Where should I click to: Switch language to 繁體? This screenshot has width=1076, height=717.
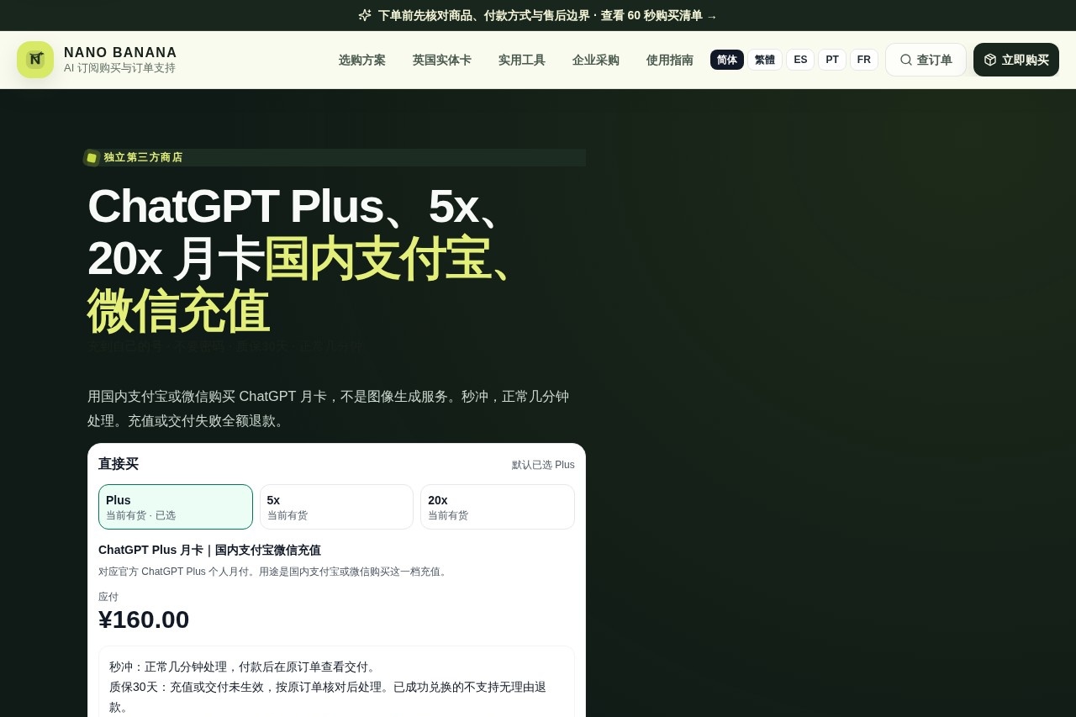coord(765,60)
